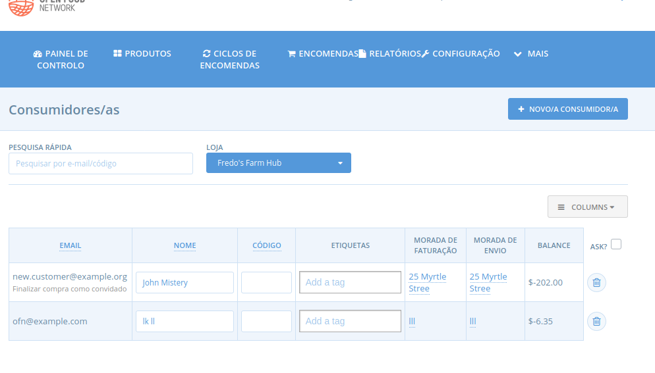Click the Morada de Faturação header
This screenshot has height=373, width=655.
point(436,245)
